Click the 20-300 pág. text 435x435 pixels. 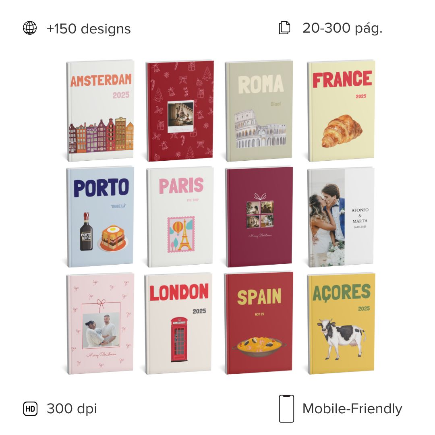[342, 28]
